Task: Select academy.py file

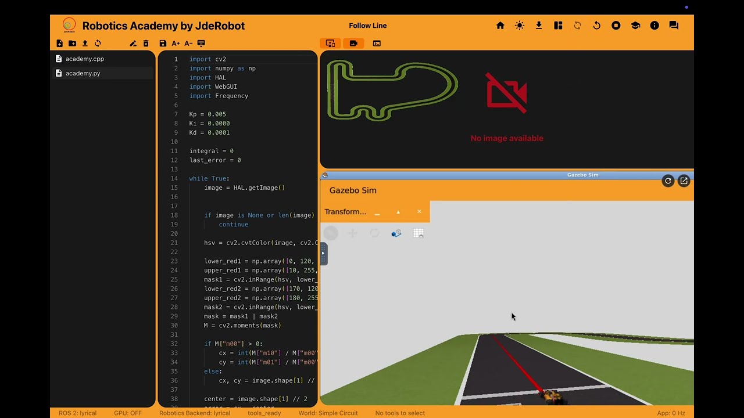Action: (103, 73)
